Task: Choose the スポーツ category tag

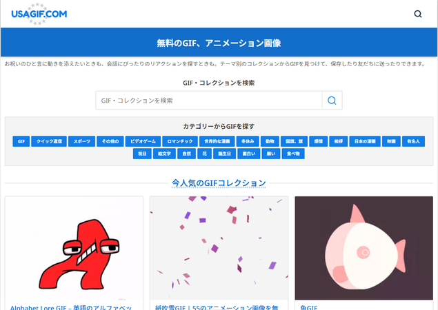Action: pos(82,141)
